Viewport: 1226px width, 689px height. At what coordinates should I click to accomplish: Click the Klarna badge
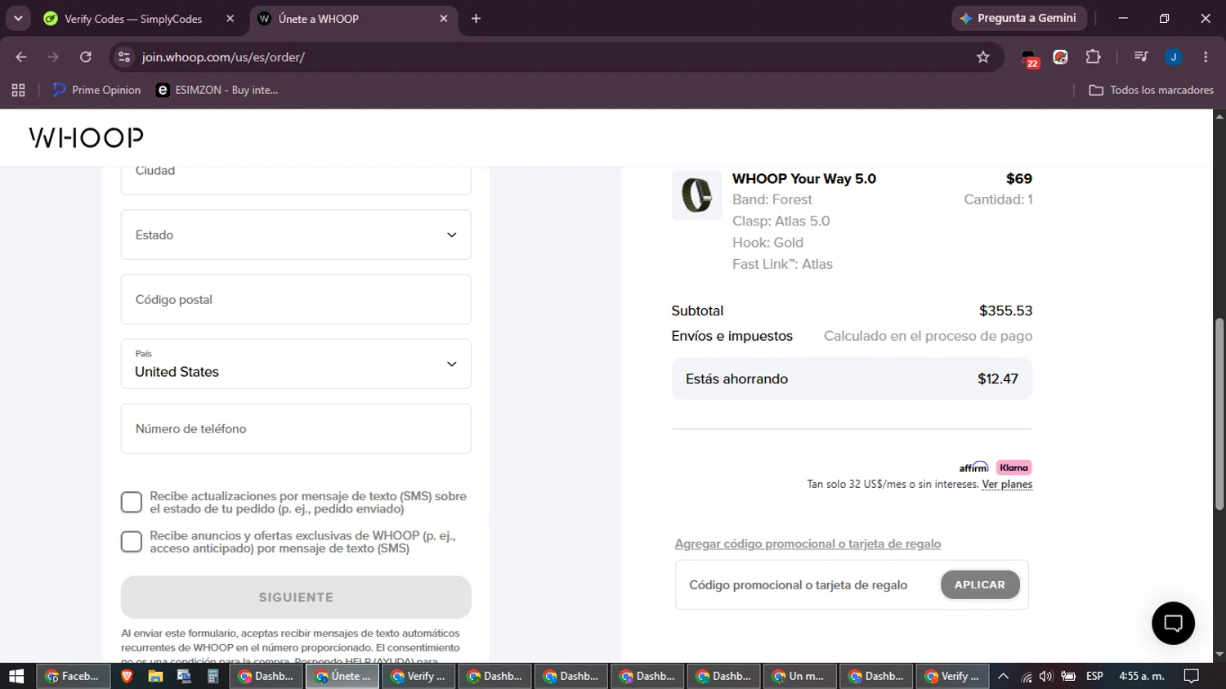[1013, 468]
